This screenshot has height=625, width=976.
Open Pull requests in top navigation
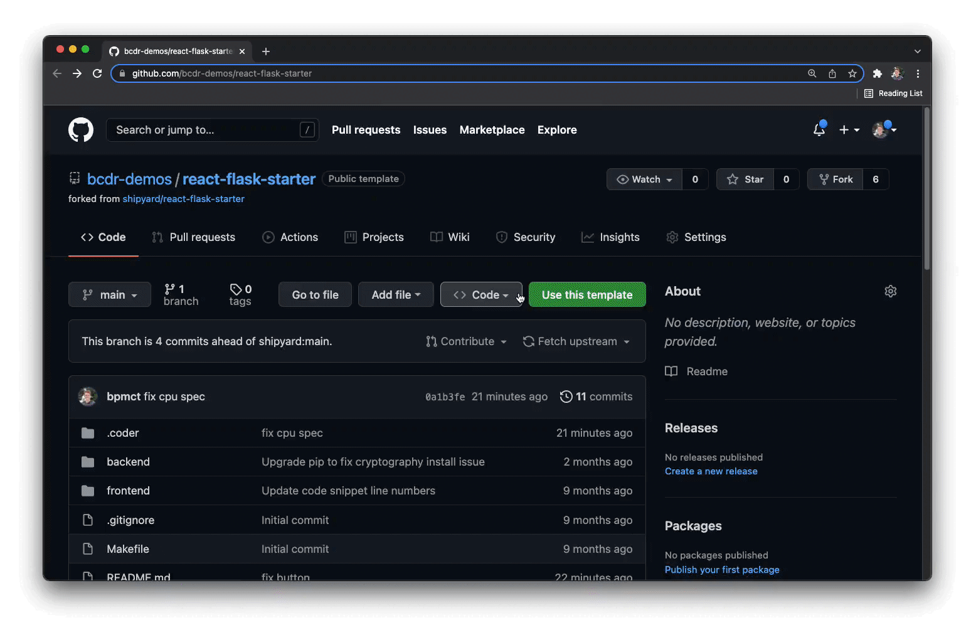pos(366,130)
